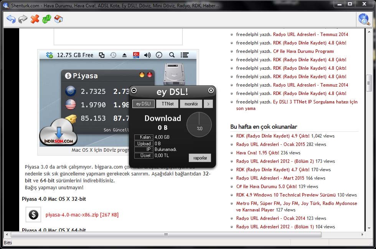The height and width of the screenshot is (249, 376).
Task: Open C# ile Hava Durumu 5.0 Çıktı! link
Action: pos(266,187)
